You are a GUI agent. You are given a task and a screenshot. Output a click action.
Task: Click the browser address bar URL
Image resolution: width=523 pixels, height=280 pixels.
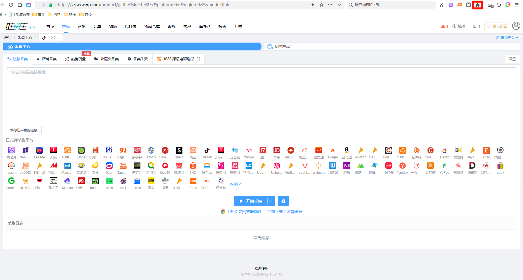143,5
